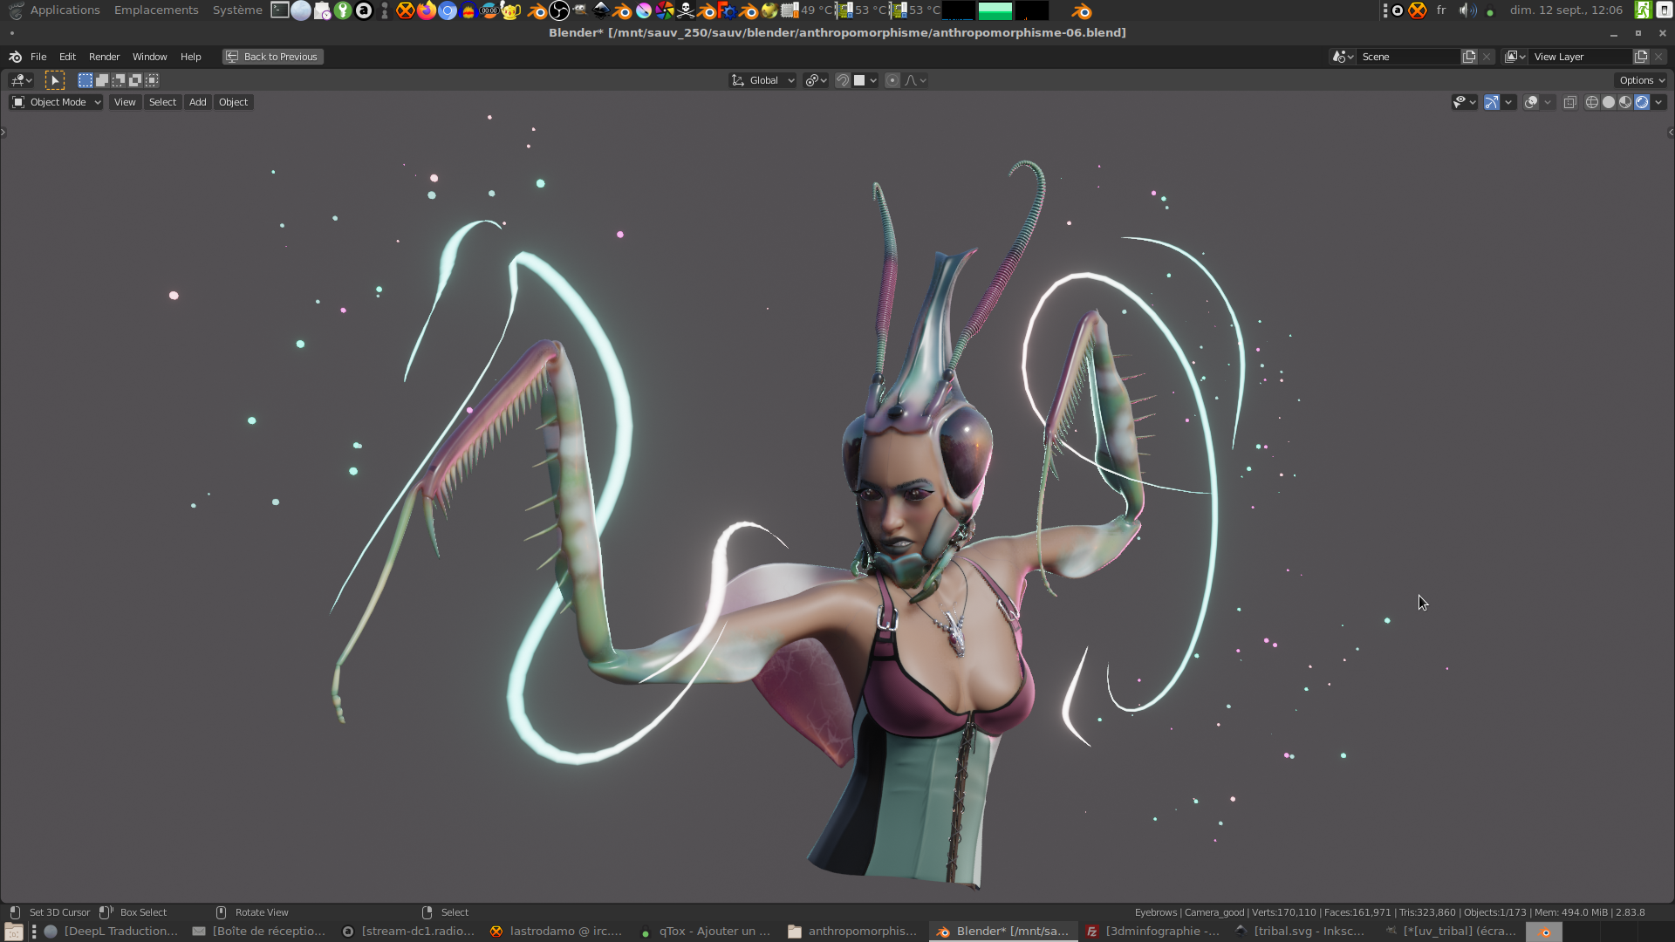Toggle viewport overlays

(1531, 102)
